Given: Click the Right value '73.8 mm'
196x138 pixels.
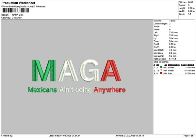Looking at the screenshot, I should click(x=173, y=35).
